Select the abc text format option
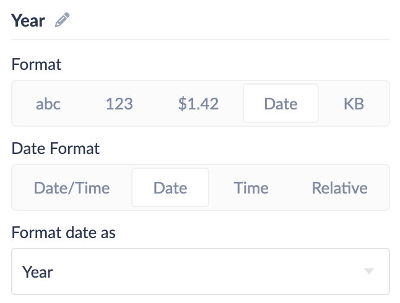400x303 pixels. coord(48,103)
